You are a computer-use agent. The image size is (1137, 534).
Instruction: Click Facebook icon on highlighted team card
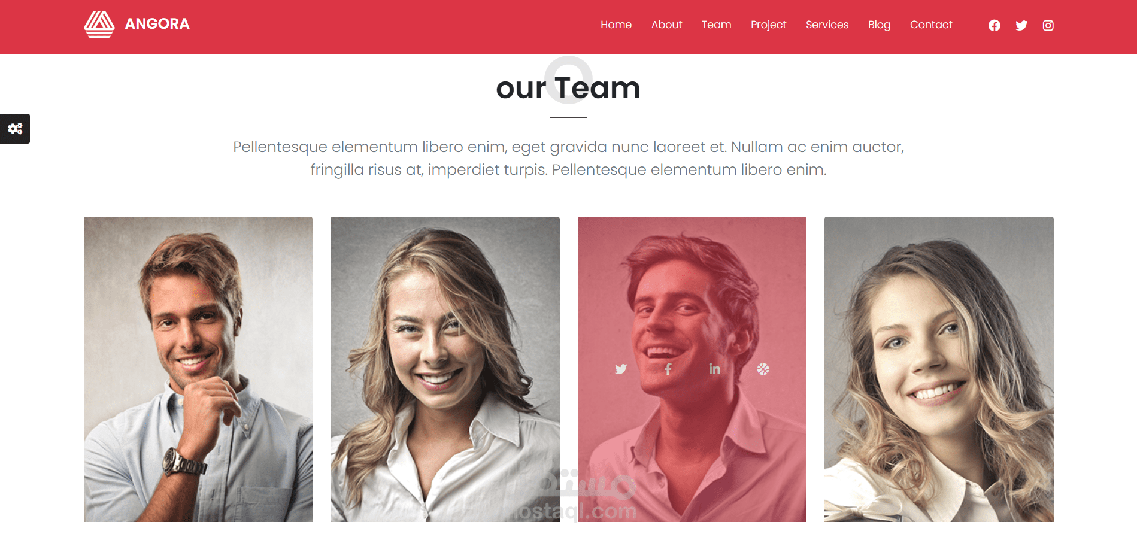click(x=668, y=369)
